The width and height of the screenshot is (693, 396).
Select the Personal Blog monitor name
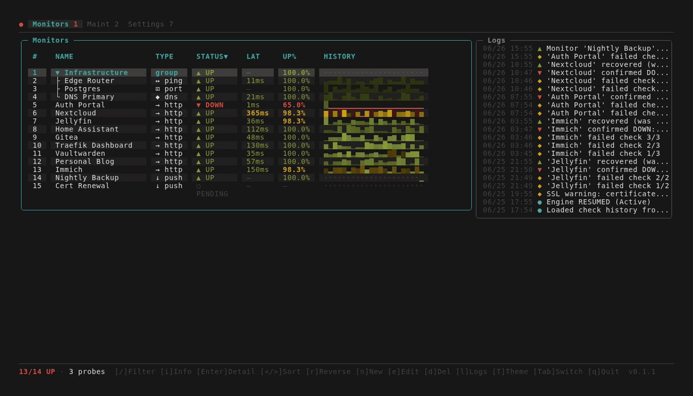click(85, 162)
